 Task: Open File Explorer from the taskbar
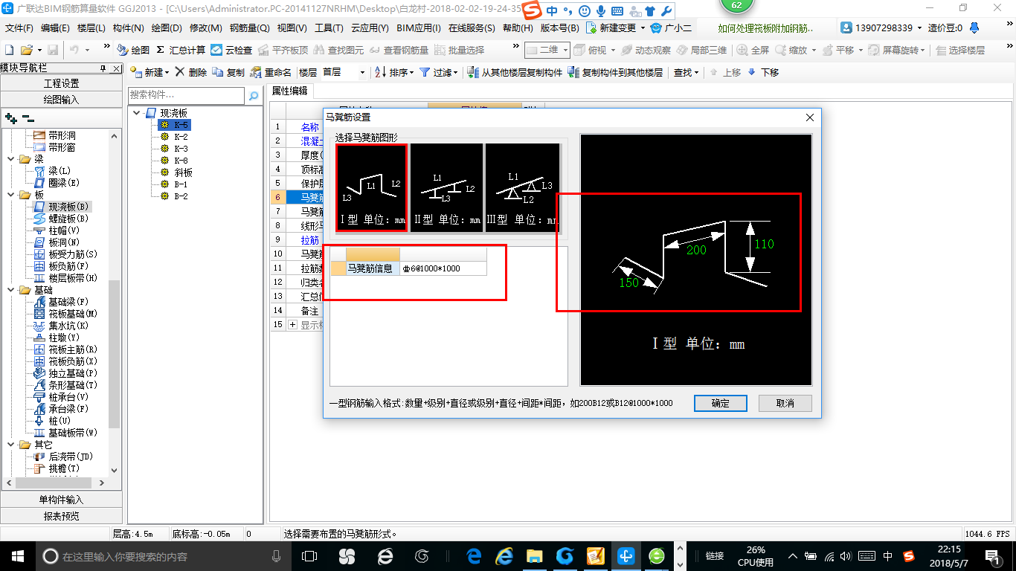tap(534, 556)
